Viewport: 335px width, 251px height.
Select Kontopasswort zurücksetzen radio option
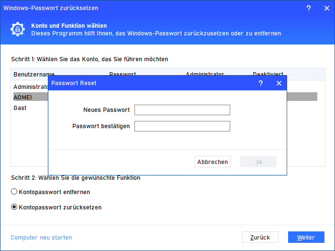[14, 207]
